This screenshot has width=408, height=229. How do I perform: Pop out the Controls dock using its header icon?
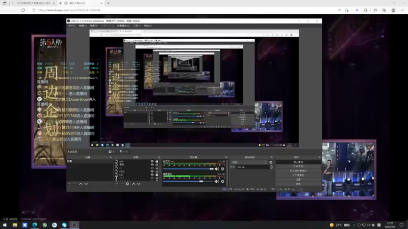click(x=319, y=157)
